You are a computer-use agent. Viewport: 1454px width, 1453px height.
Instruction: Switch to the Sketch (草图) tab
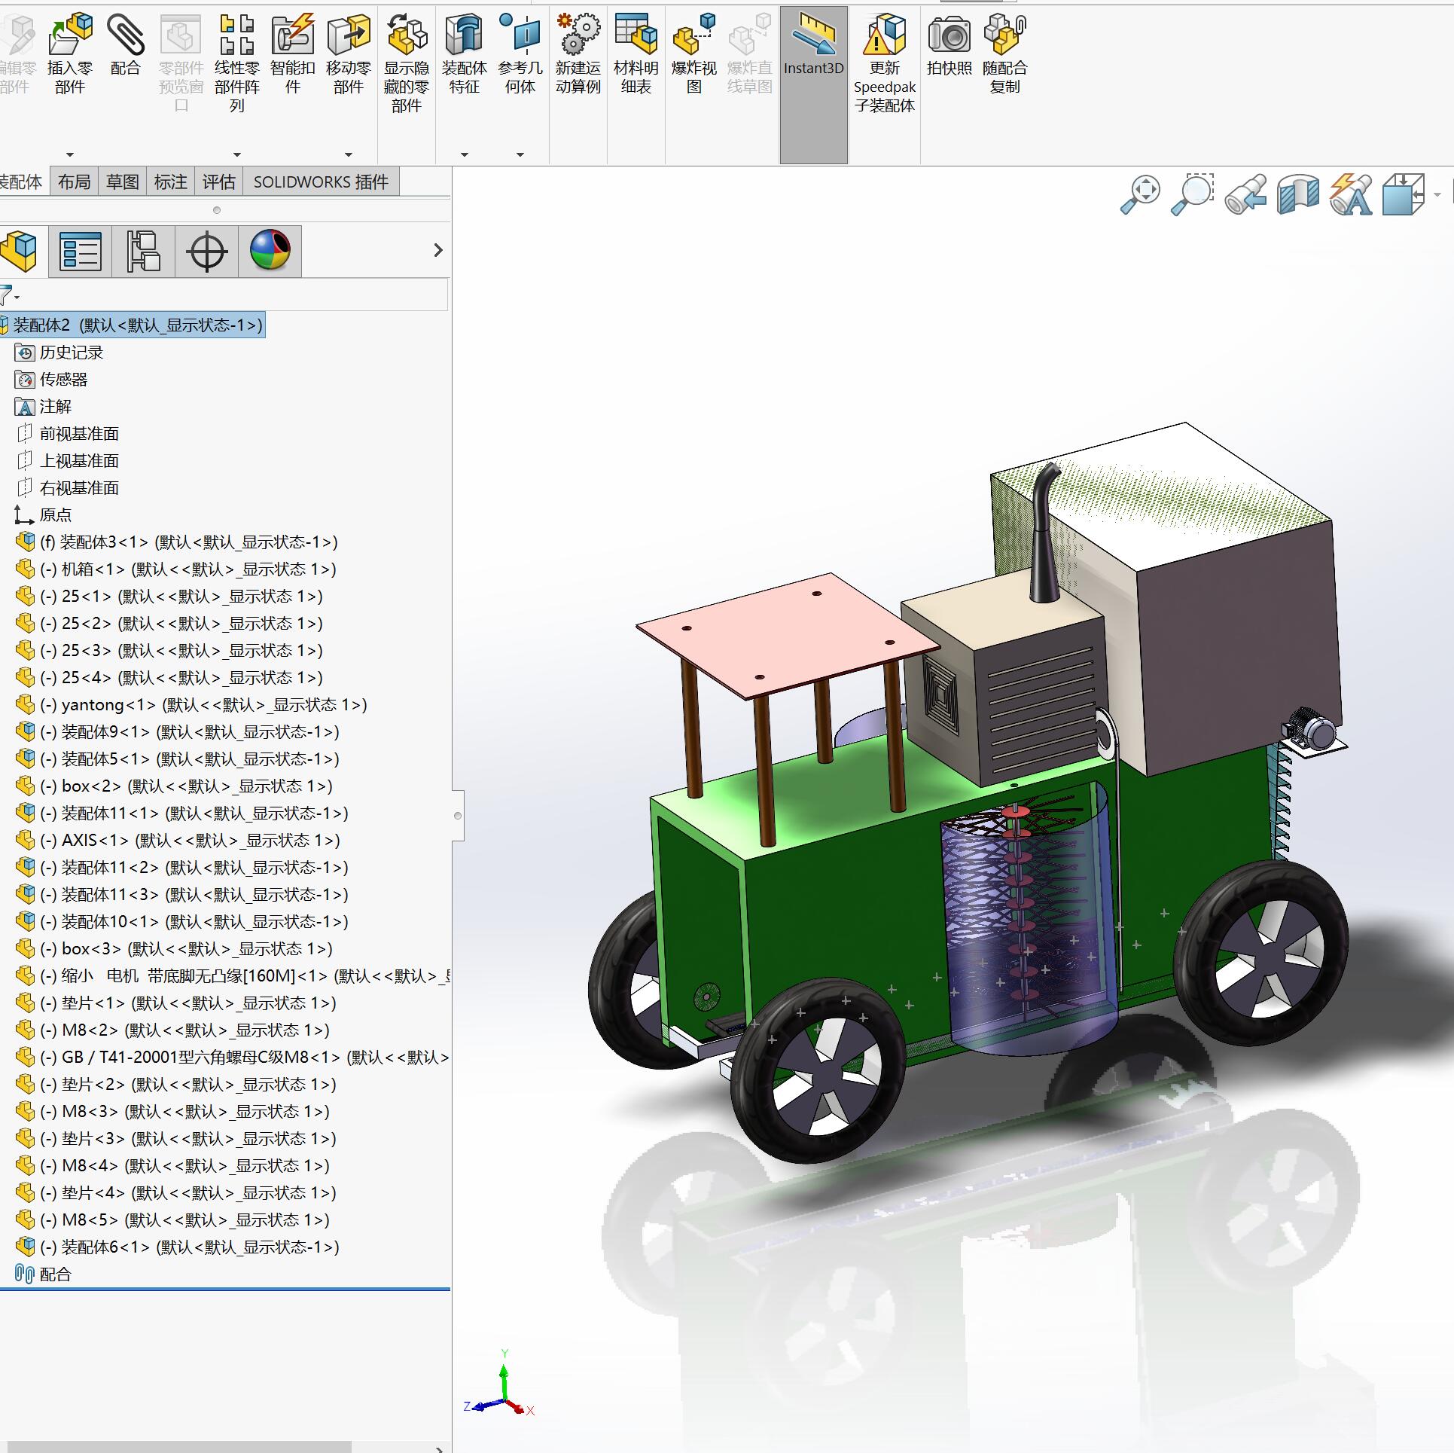[122, 182]
